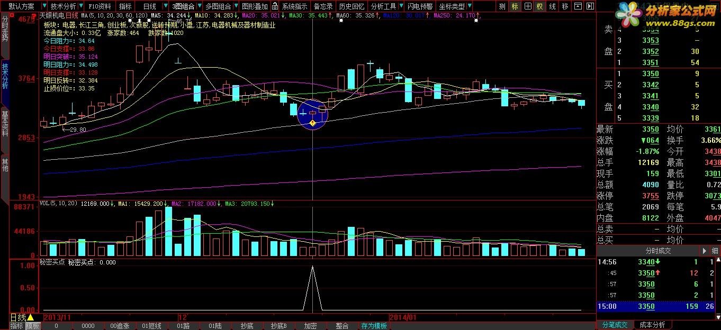Viewport: 721px width, 330px height.
Task: Click the 指标 indicator toolbar button
Action: (x=125, y=6)
